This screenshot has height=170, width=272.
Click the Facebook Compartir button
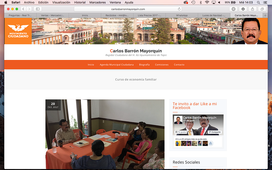pos(215,132)
